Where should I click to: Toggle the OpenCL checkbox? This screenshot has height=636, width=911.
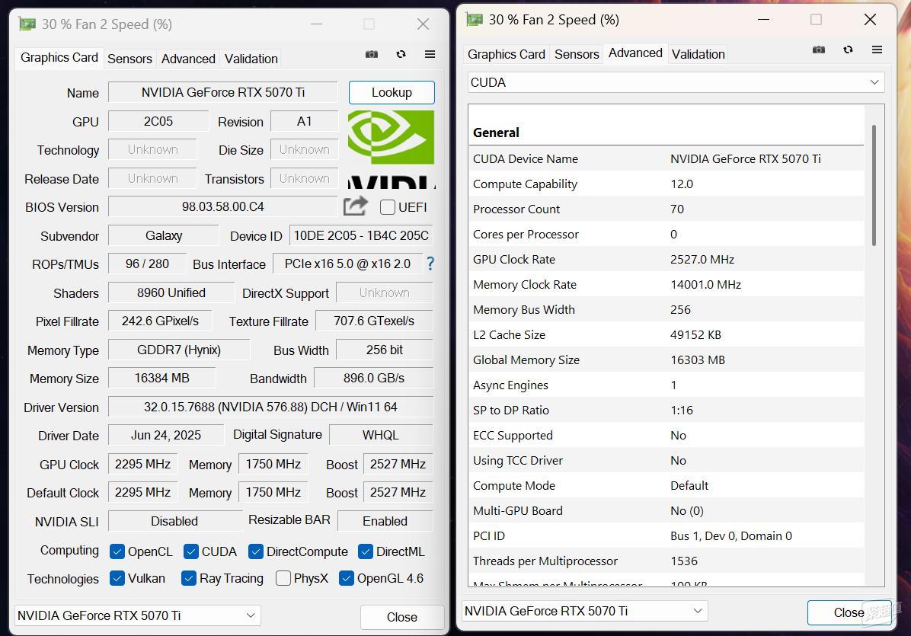pyautogui.click(x=117, y=551)
